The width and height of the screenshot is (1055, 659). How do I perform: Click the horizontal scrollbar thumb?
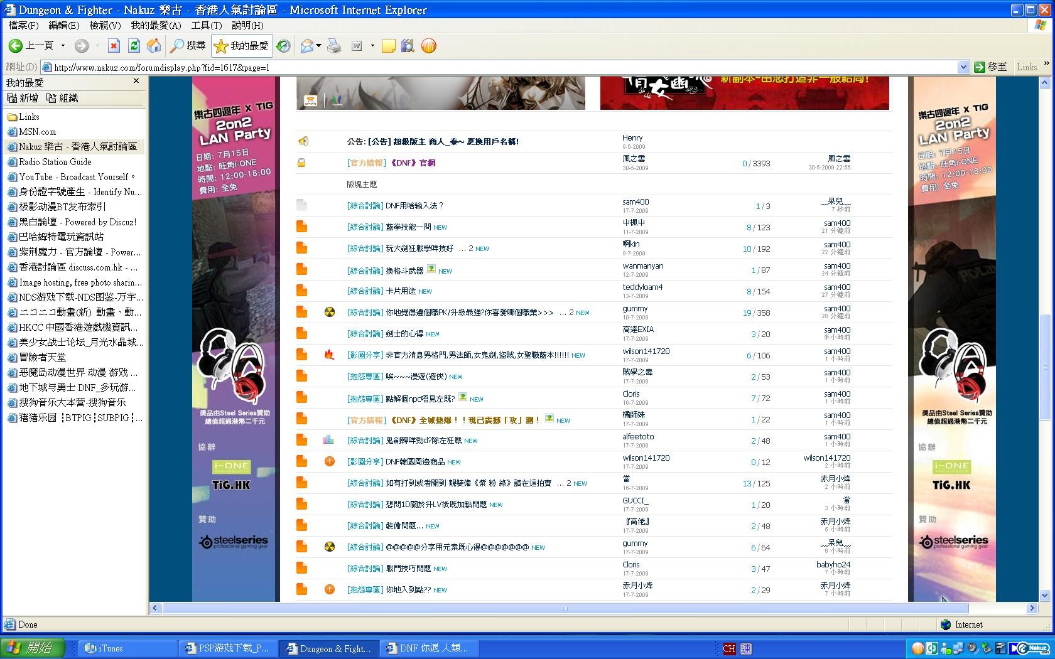click(565, 608)
